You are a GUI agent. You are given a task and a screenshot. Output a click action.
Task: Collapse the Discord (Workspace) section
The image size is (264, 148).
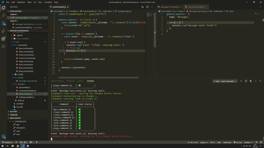[19, 31]
